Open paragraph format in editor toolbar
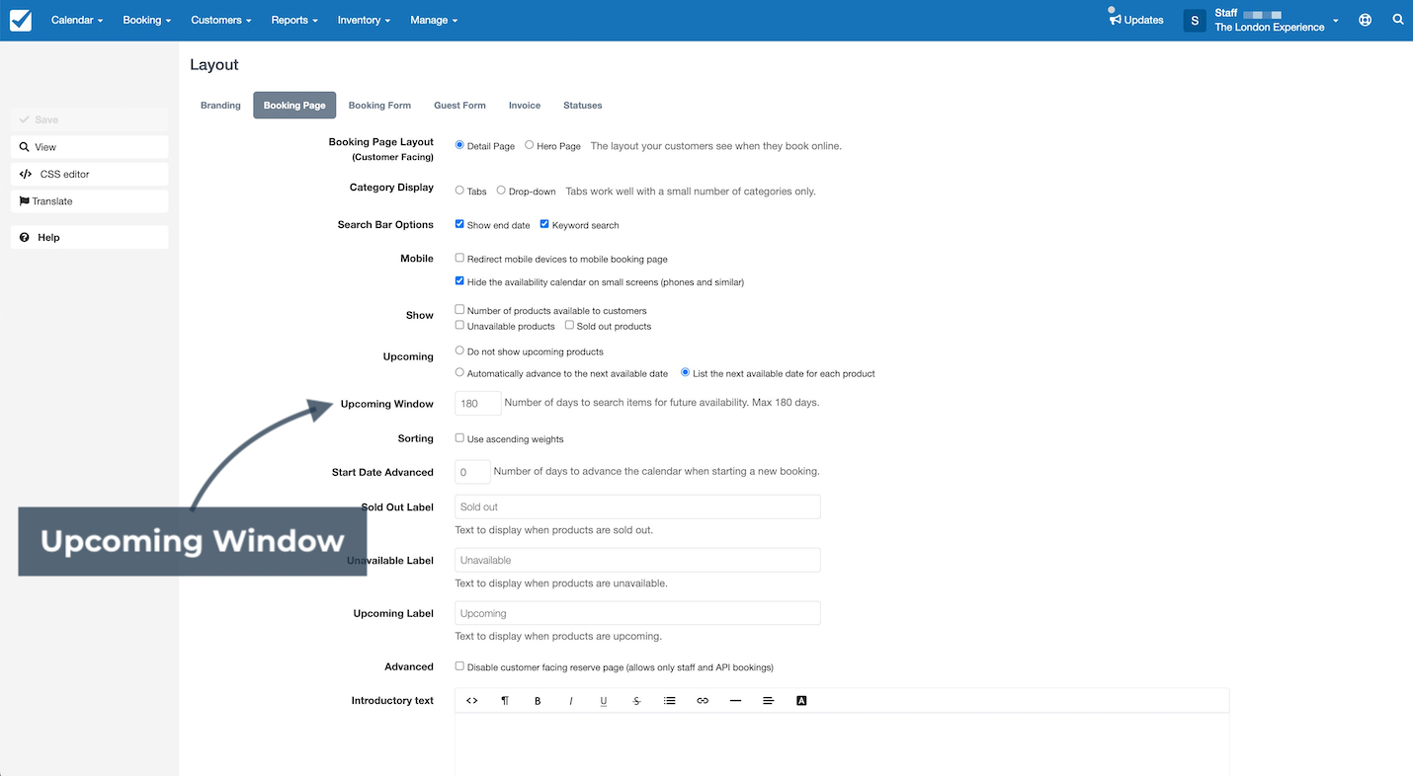Screen dimensions: 1413x776 pyautogui.click(x=505, y=701)
